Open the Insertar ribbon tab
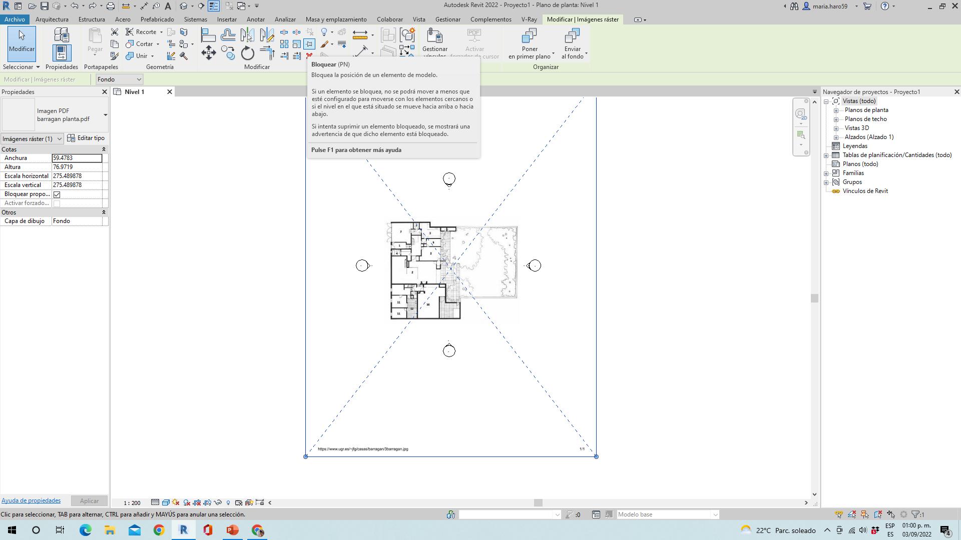The image size is (961, 540). click(x=227, y=19)
